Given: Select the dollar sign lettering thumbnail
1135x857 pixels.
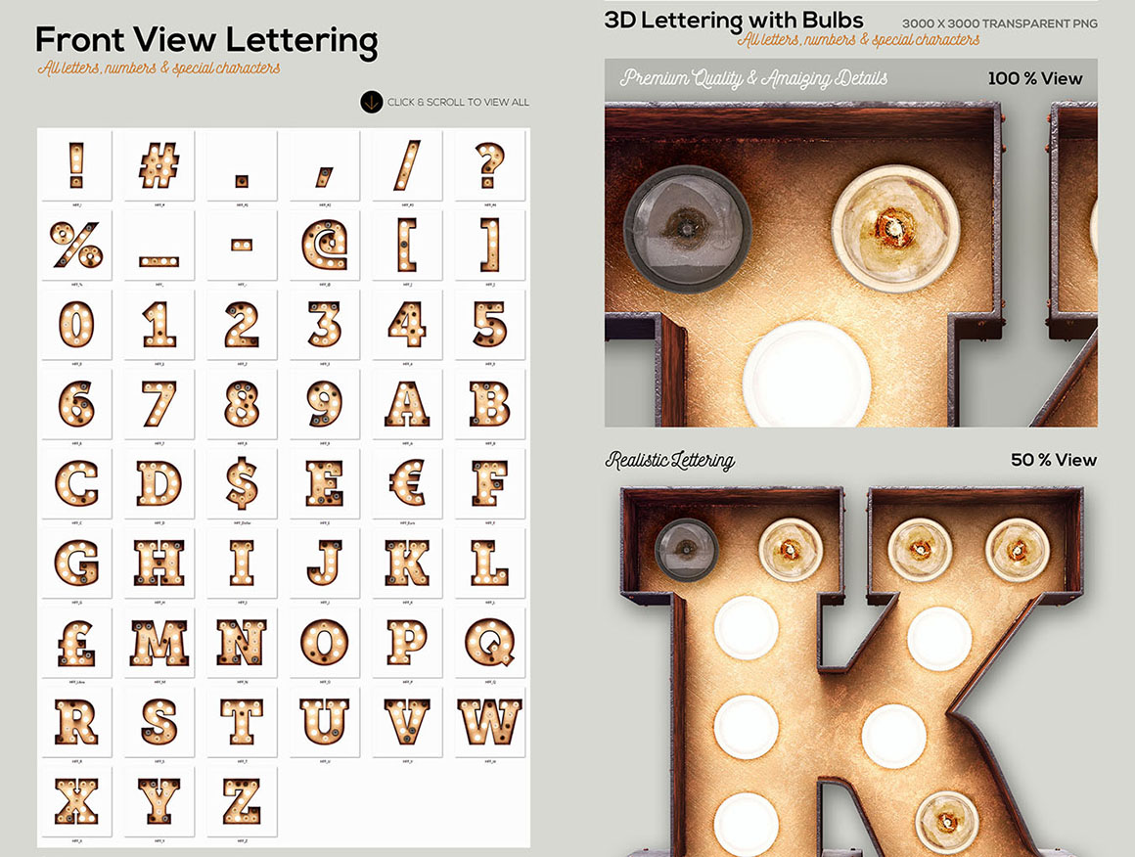Looking at the screenshot, I should pos(242,482).
